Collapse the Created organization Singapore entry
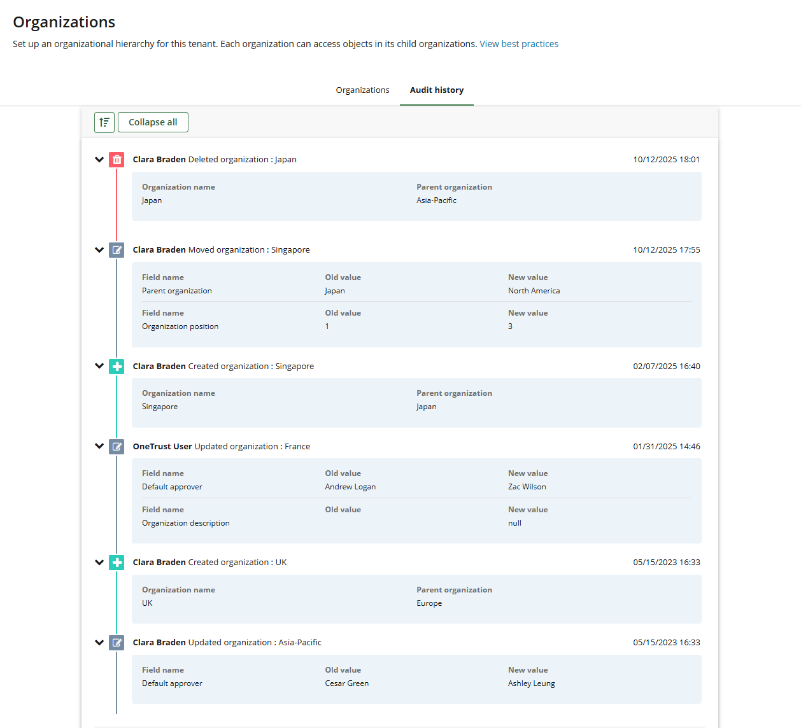 click(x=99, y=366)
